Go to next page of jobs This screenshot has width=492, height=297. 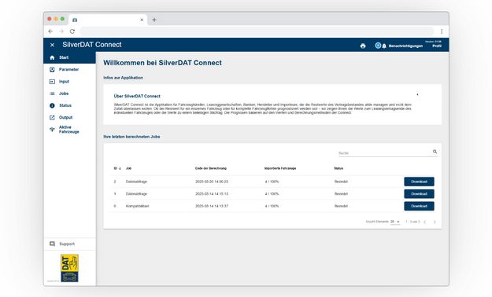click(x=435, y=222)
